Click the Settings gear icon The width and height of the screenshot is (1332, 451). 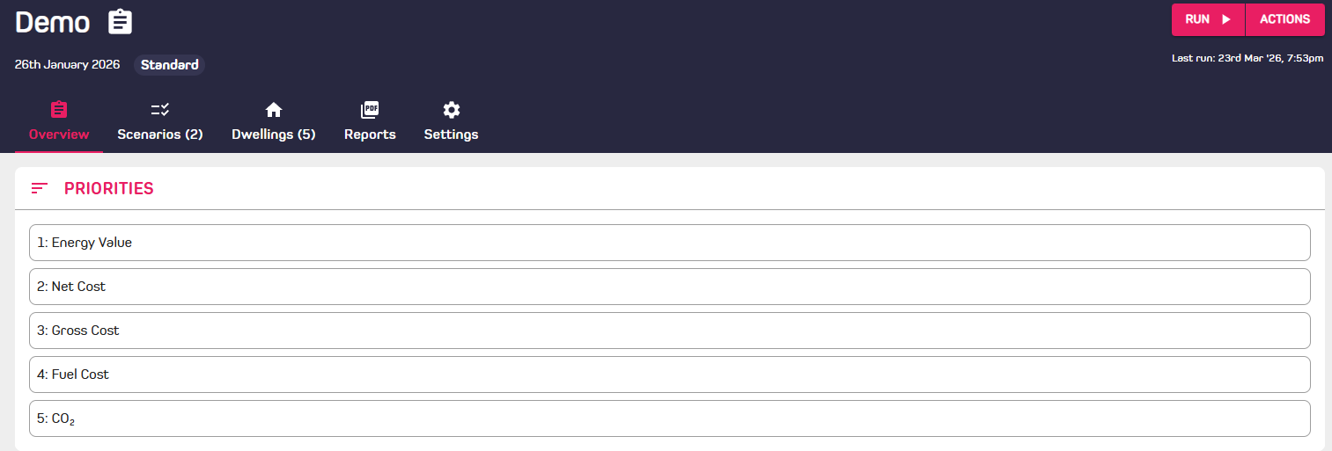pos(452,110)
